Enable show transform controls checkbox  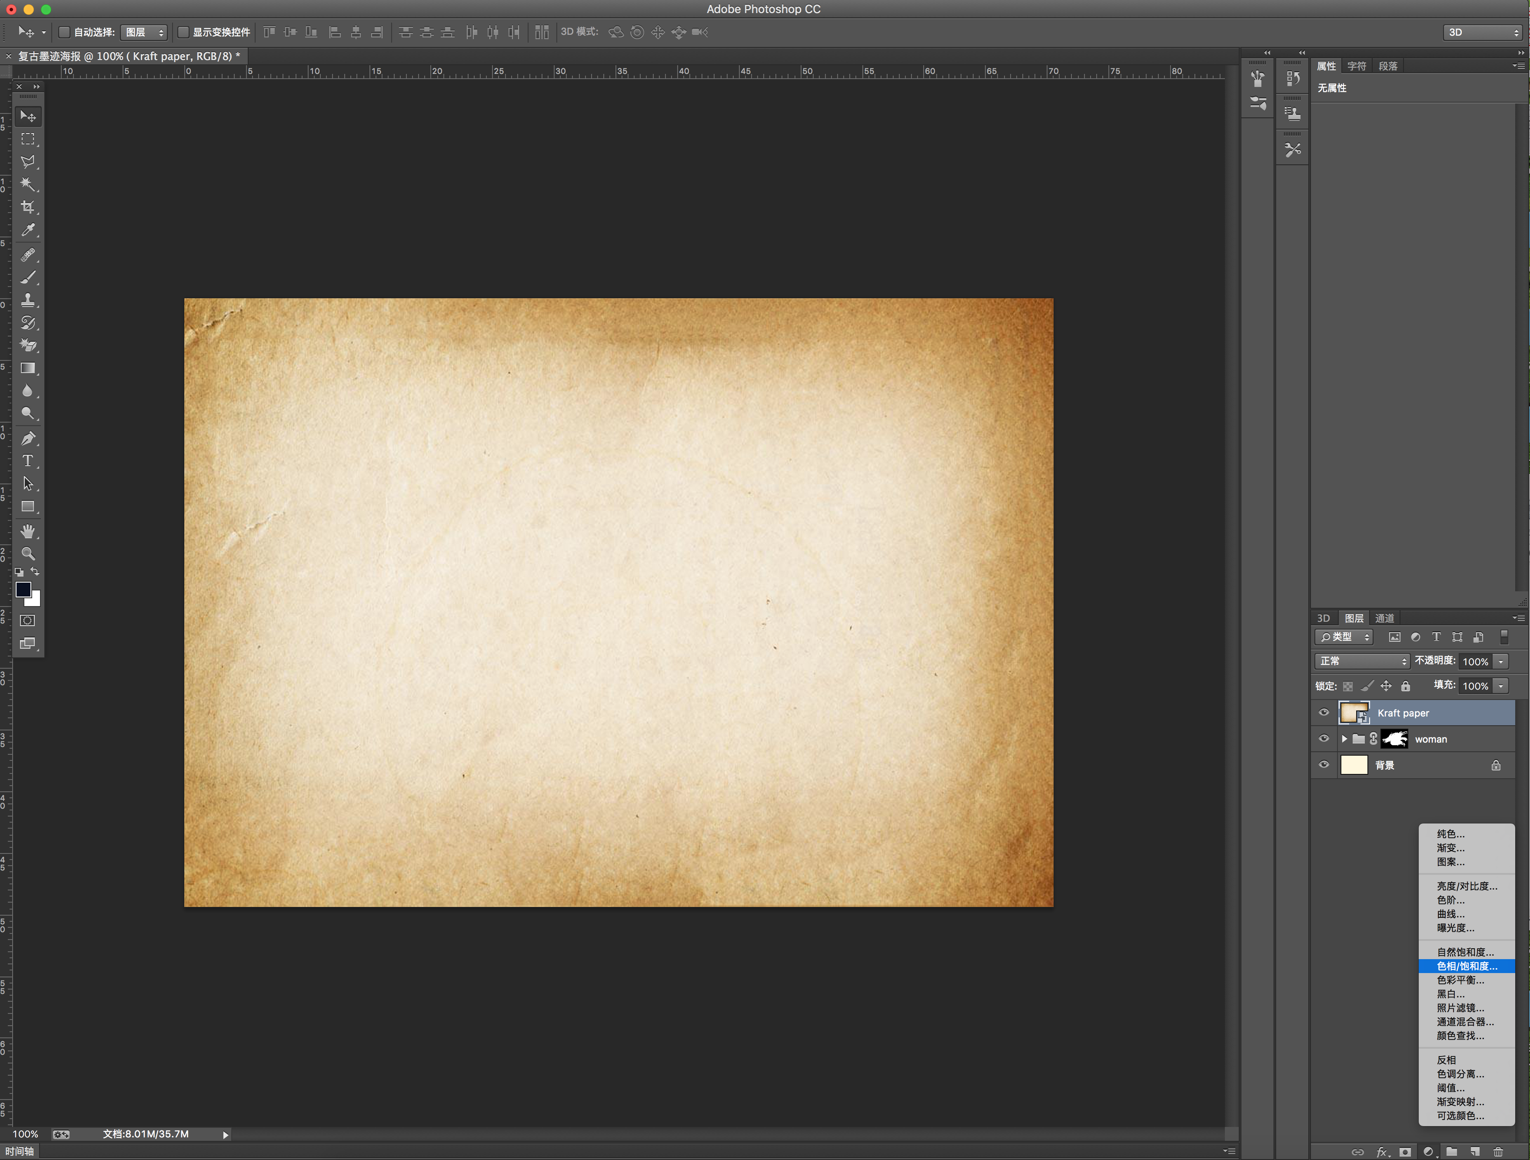tap(183, 32)
